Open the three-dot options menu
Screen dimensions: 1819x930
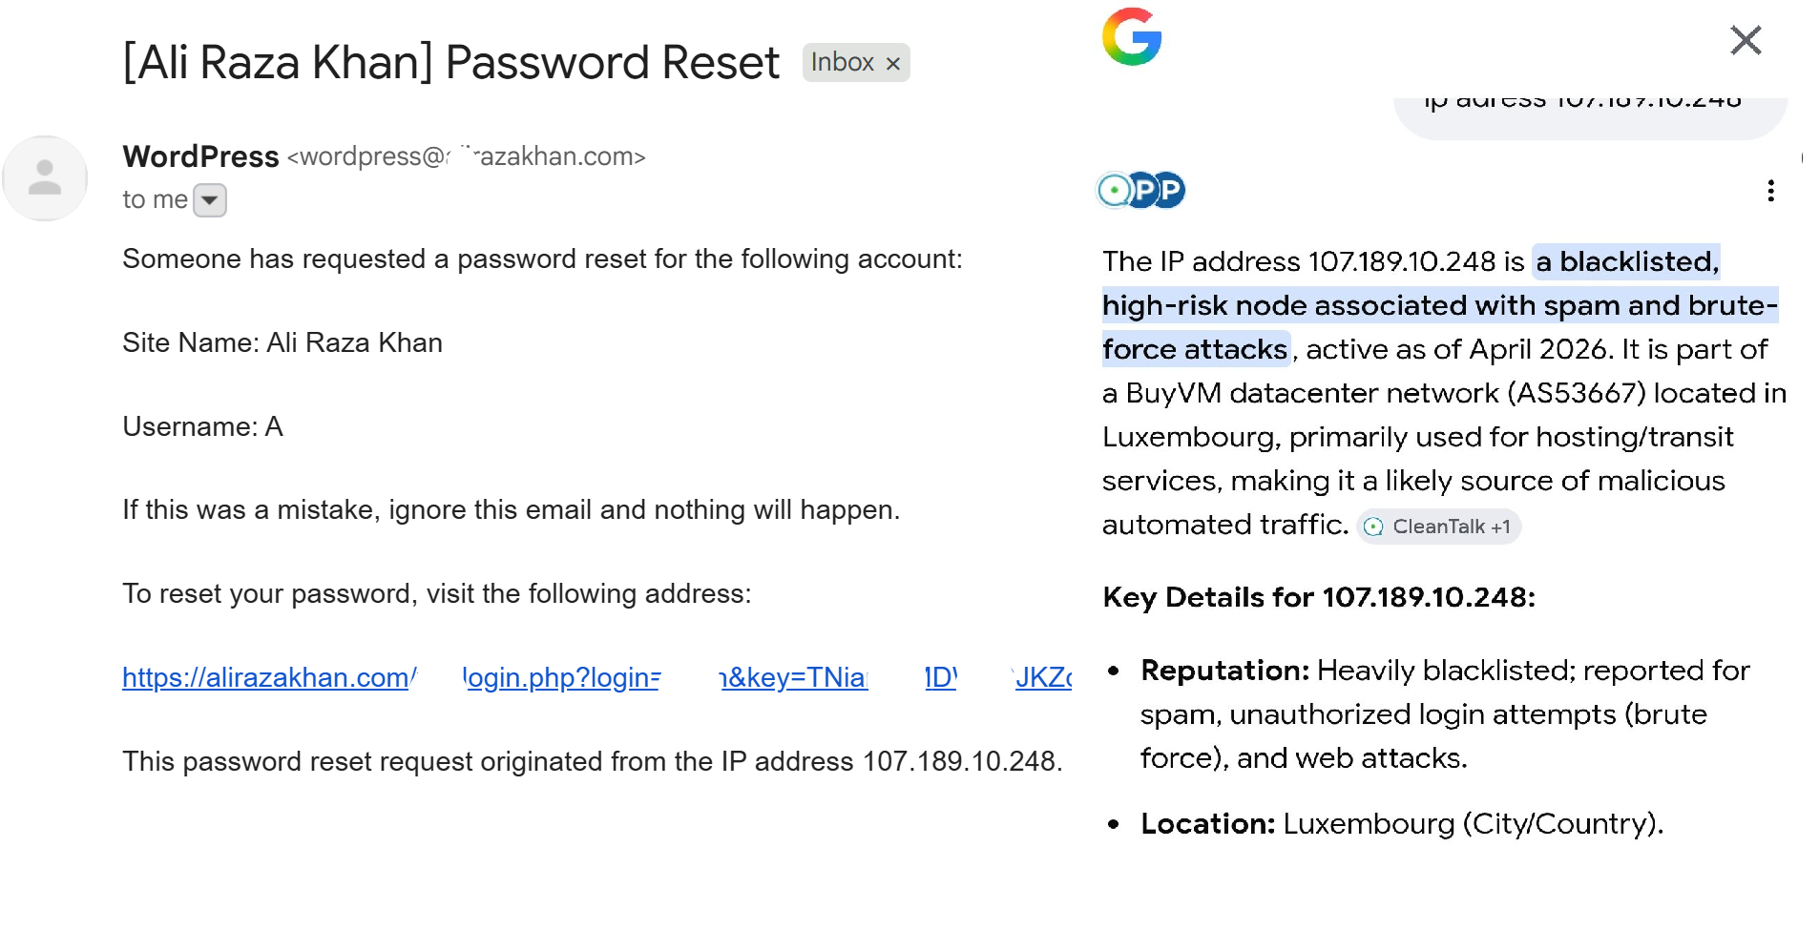coord(1770,191)
